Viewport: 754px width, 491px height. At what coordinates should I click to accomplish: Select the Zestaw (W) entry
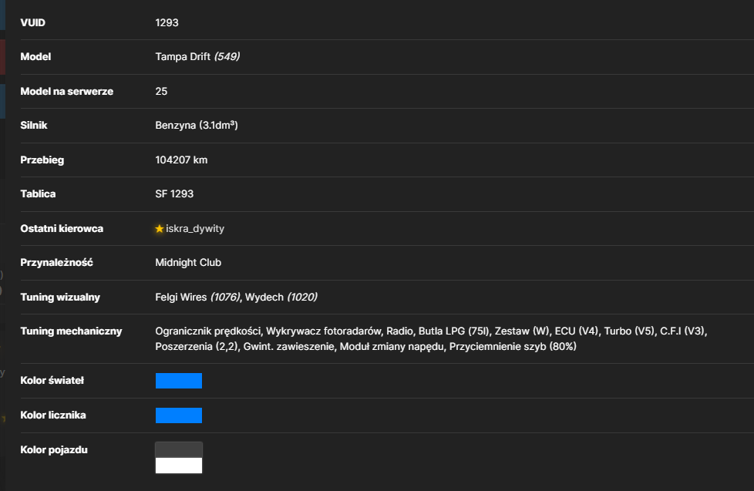click(522, 331)
